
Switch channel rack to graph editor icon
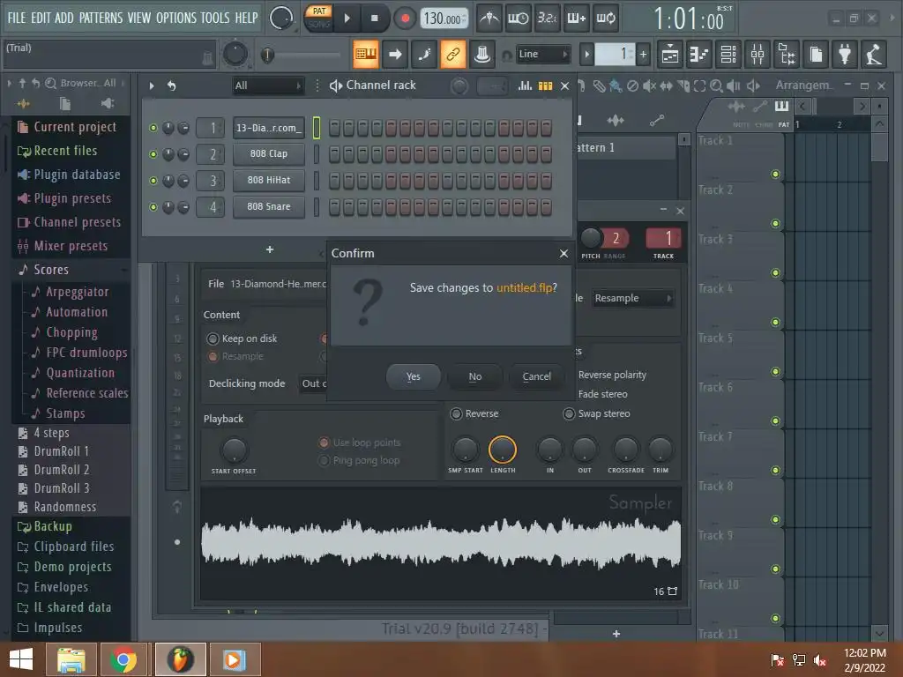(525, 86)
